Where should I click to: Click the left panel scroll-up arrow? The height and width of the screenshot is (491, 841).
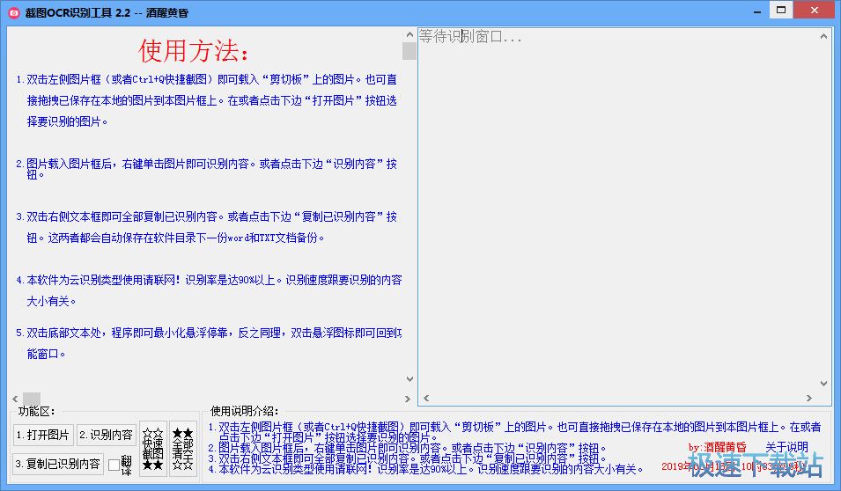pos(409,35)
